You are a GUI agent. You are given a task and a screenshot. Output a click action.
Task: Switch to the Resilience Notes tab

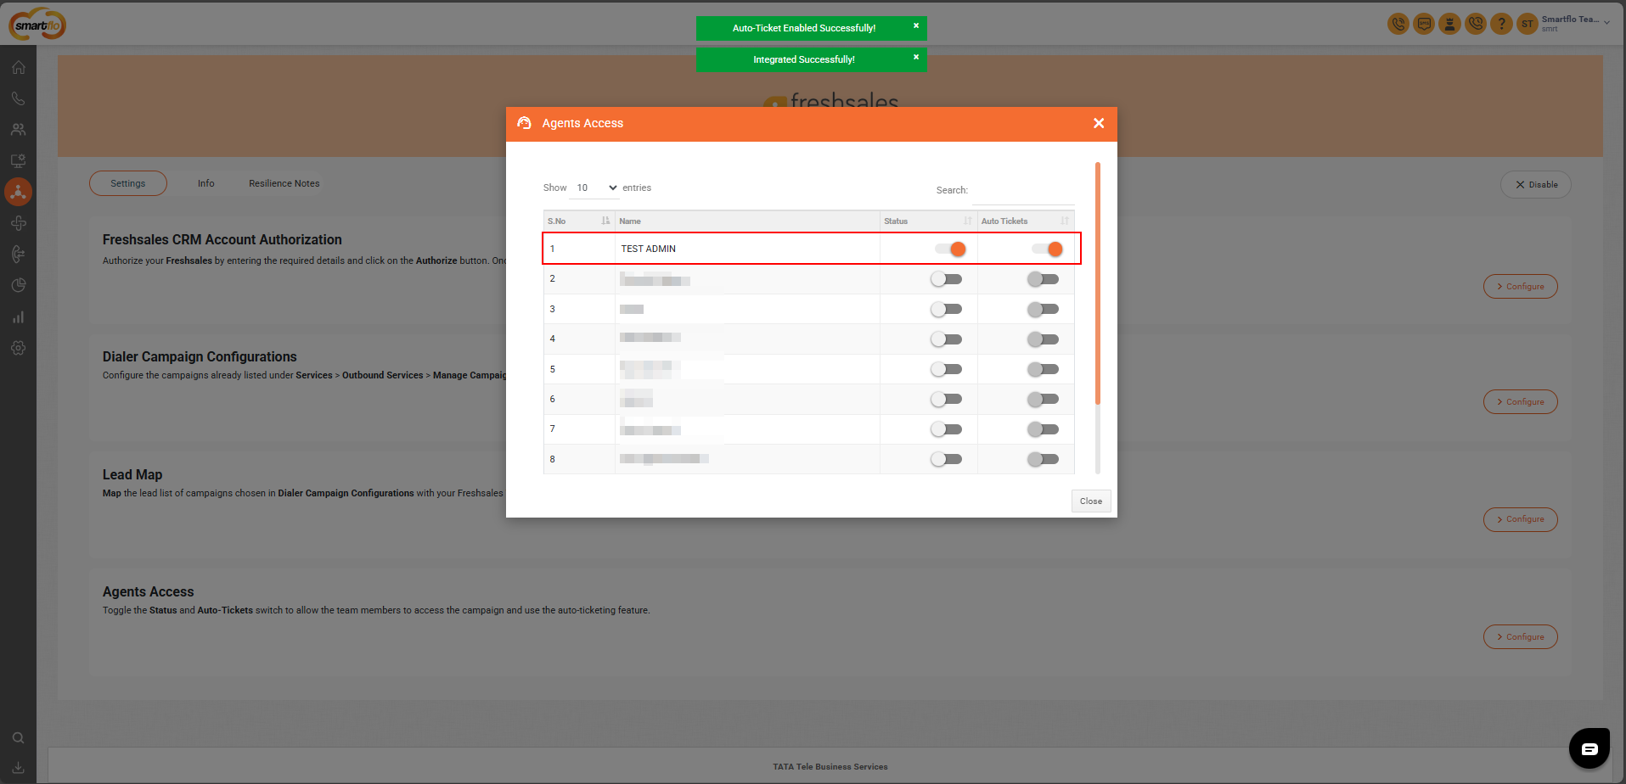(284, 183)
